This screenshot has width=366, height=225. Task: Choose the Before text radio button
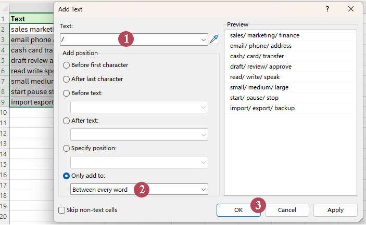[66, 93]
